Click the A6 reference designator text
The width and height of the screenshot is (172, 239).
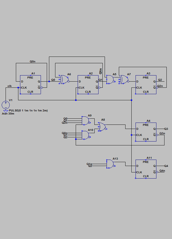click(x=69, y=74)
